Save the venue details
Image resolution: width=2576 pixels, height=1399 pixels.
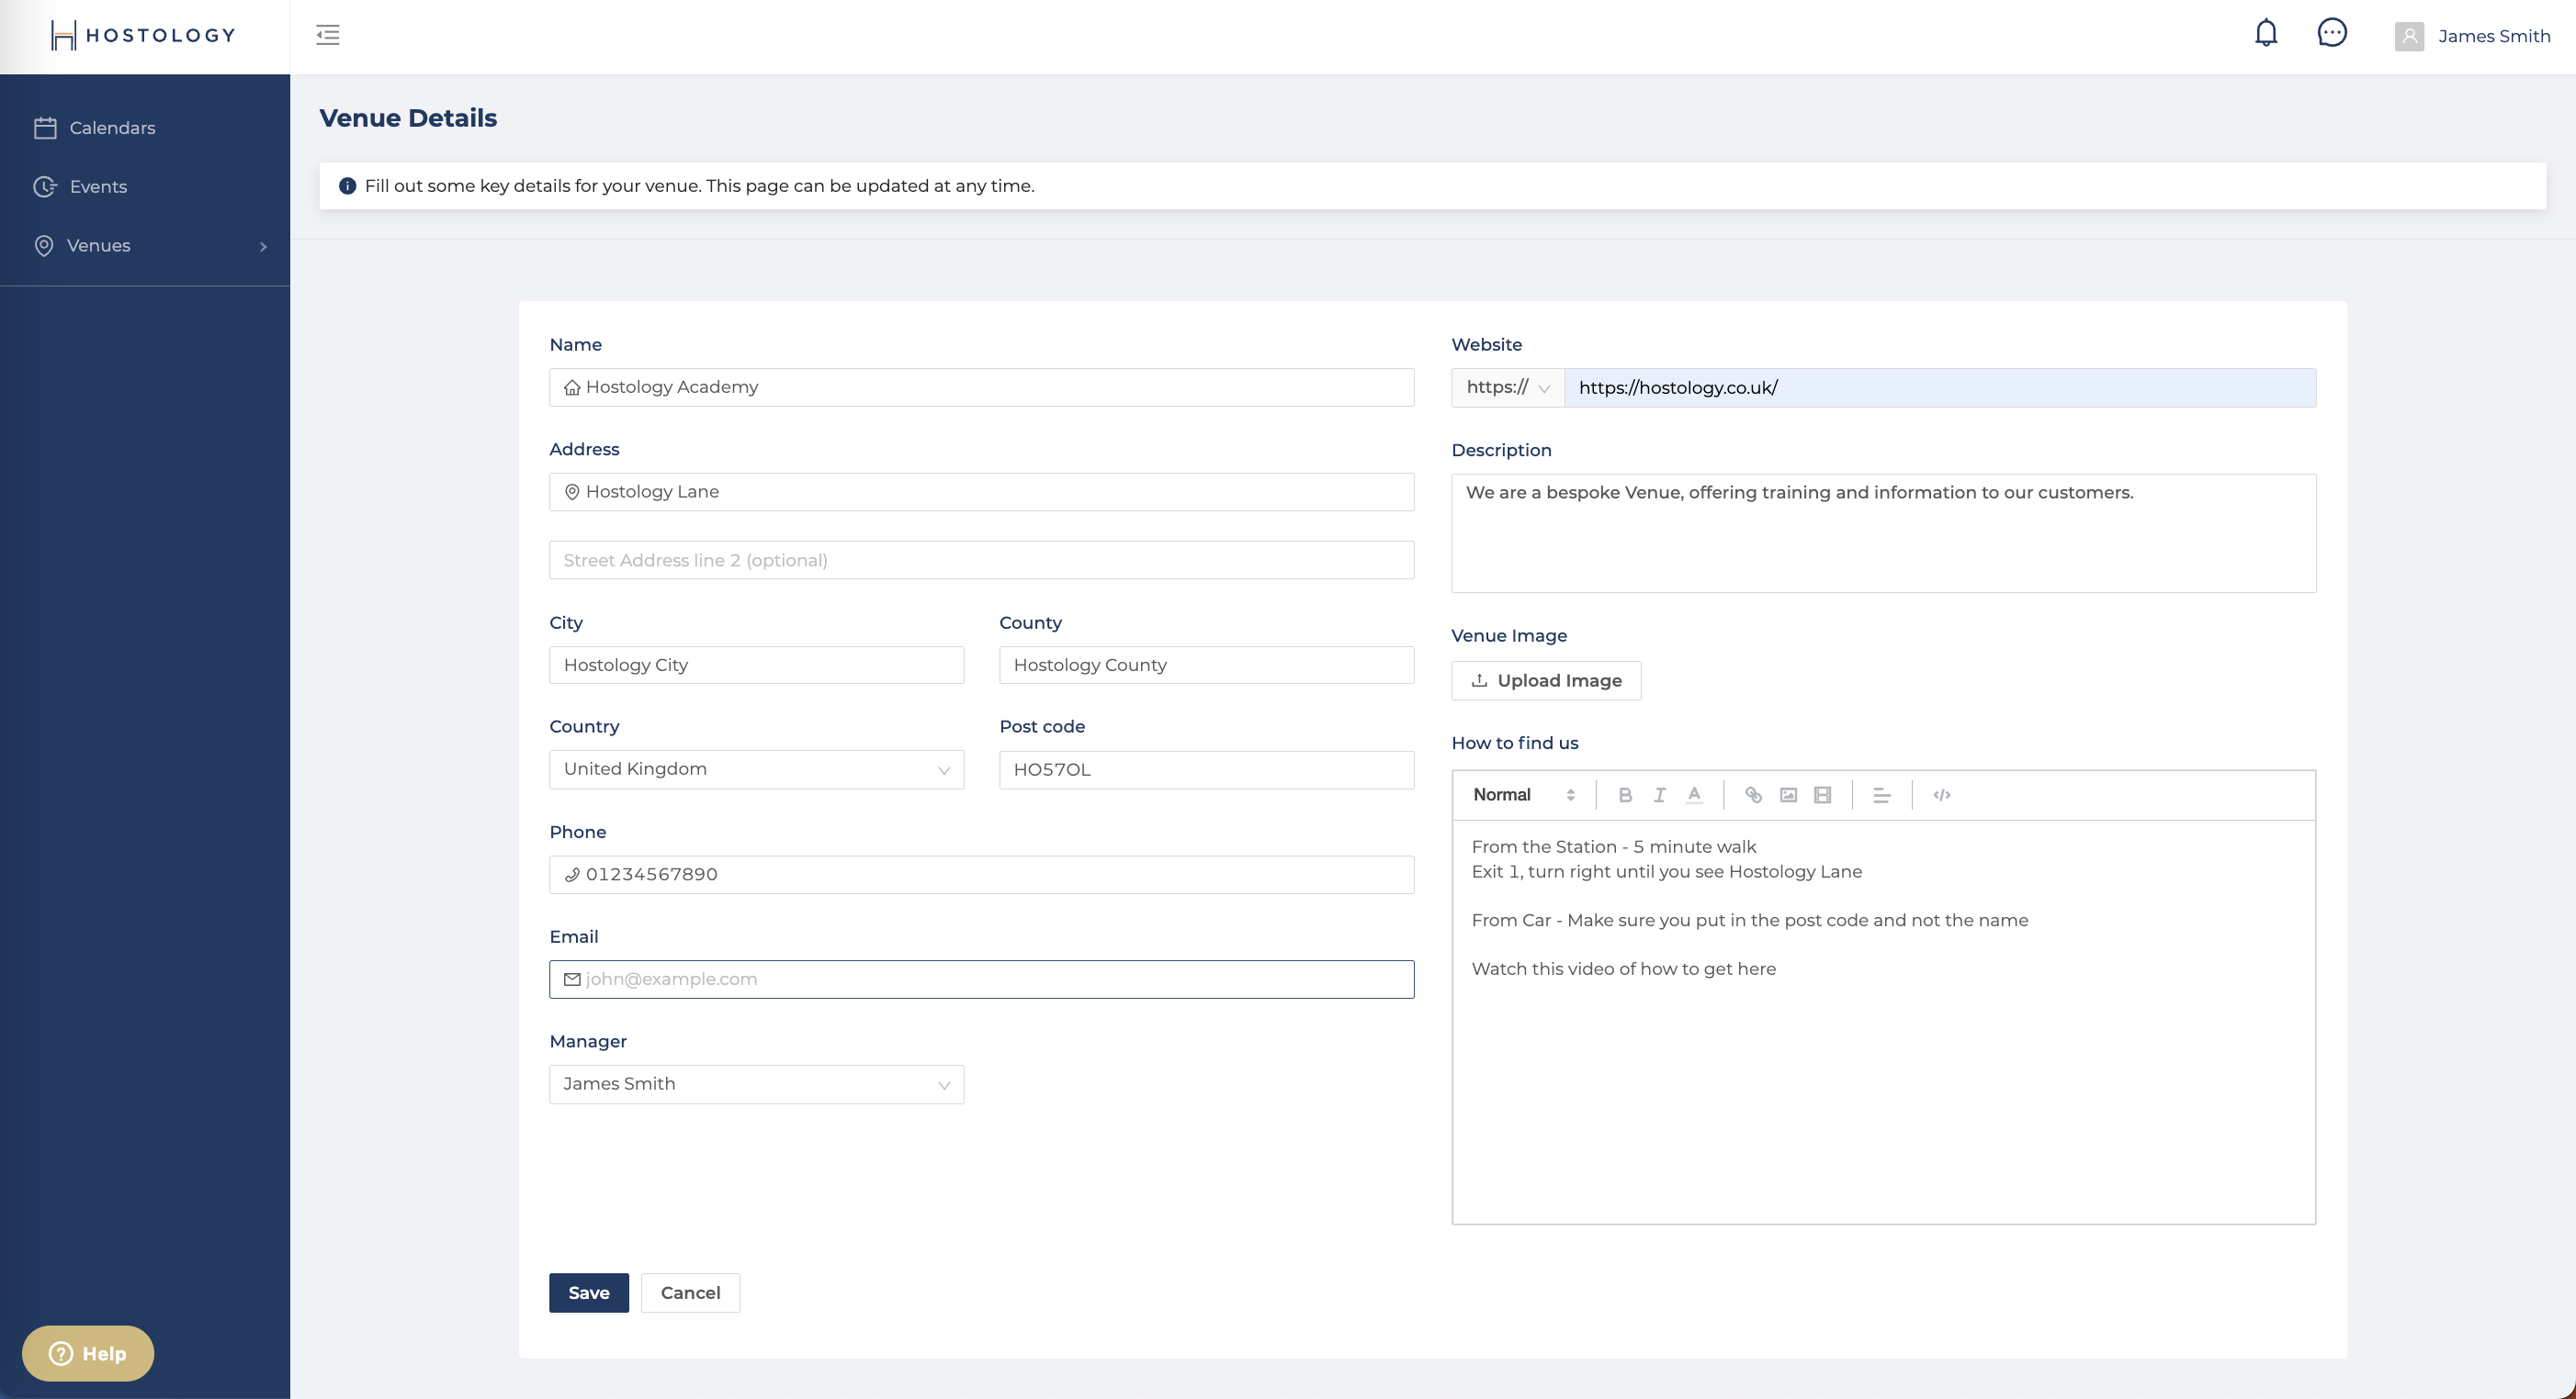tap(588, 1293)
